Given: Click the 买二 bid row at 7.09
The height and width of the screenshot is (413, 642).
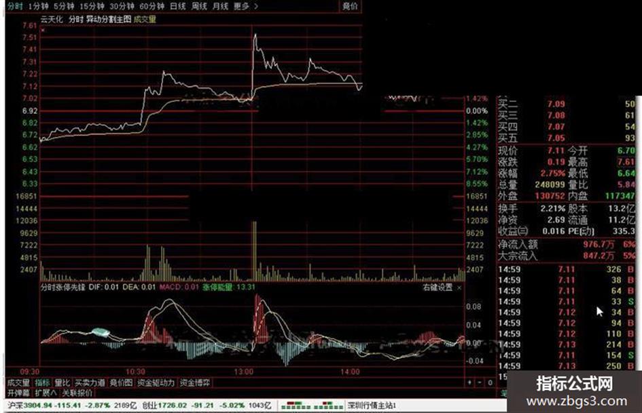Looking at the screenshot, I should tap(567, 104).
